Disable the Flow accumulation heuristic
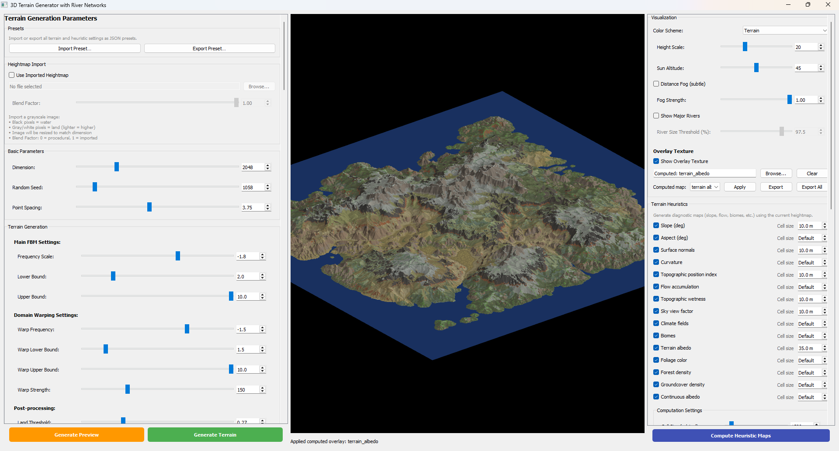 pyautogui.click(x=656, y=287)
